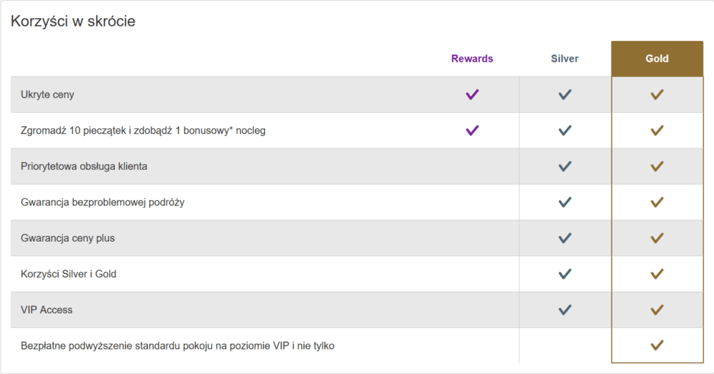714x374 pixels.
Task: Click Silver checkmark for VIP Access row
Action: [x=565, y=310]
